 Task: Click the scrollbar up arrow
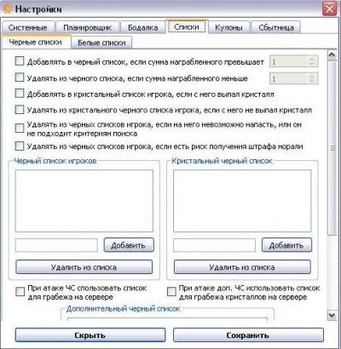(332, 55)
